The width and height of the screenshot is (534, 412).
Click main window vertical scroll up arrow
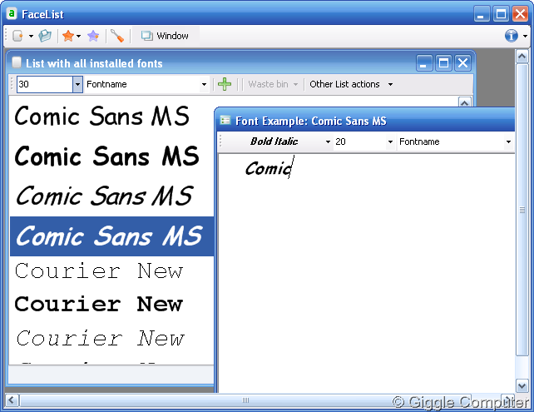(522, 56)
